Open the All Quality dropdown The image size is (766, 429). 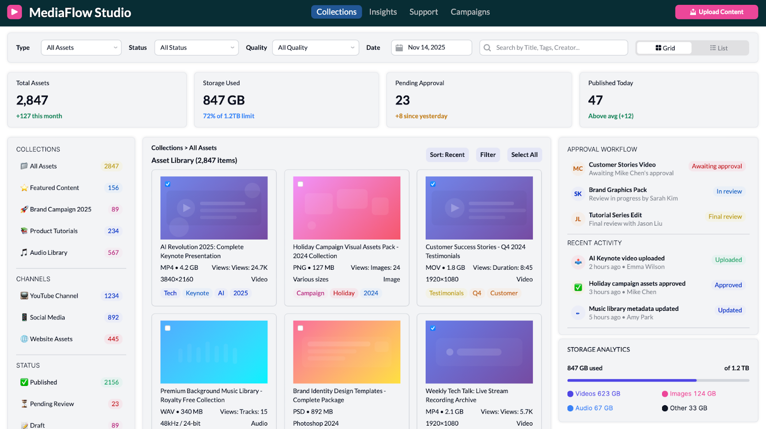315,48
